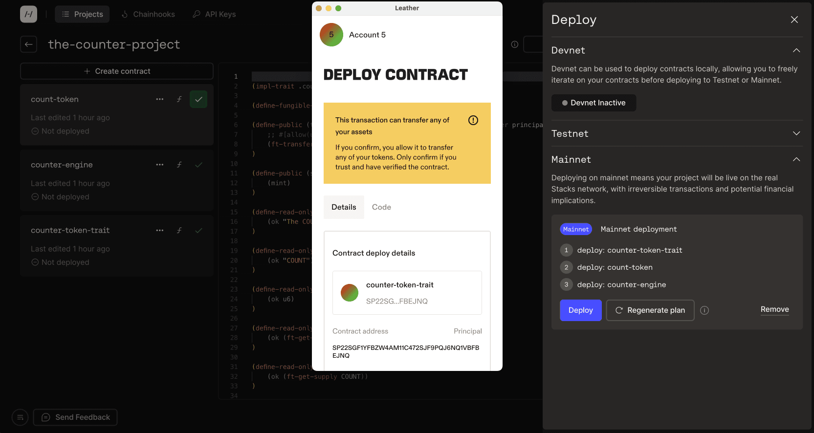Click counter-engine checkmark icon
The height and width of the screenshot is (433, 814).
point(198,165)
